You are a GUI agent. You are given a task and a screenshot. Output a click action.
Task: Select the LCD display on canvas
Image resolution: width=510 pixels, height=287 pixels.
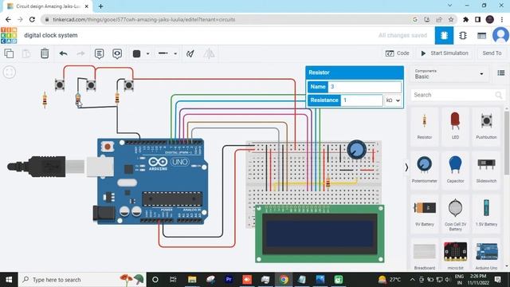click(x=320, y=234)
